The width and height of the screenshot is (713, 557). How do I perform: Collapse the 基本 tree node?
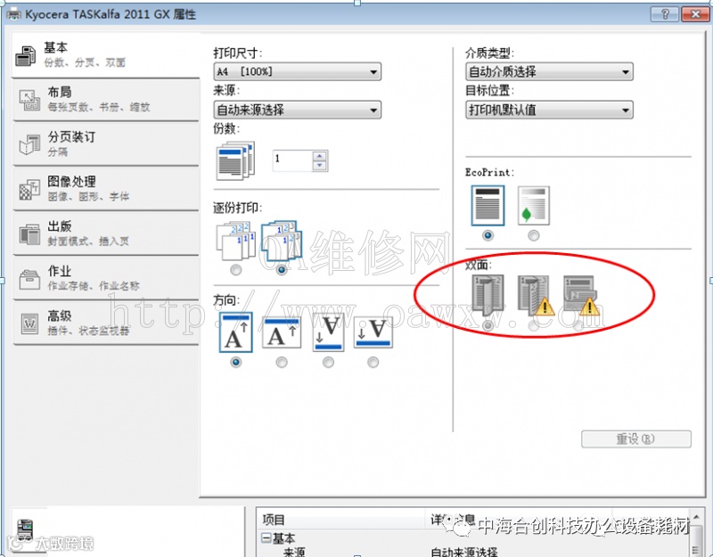click(x=266, y=538)
